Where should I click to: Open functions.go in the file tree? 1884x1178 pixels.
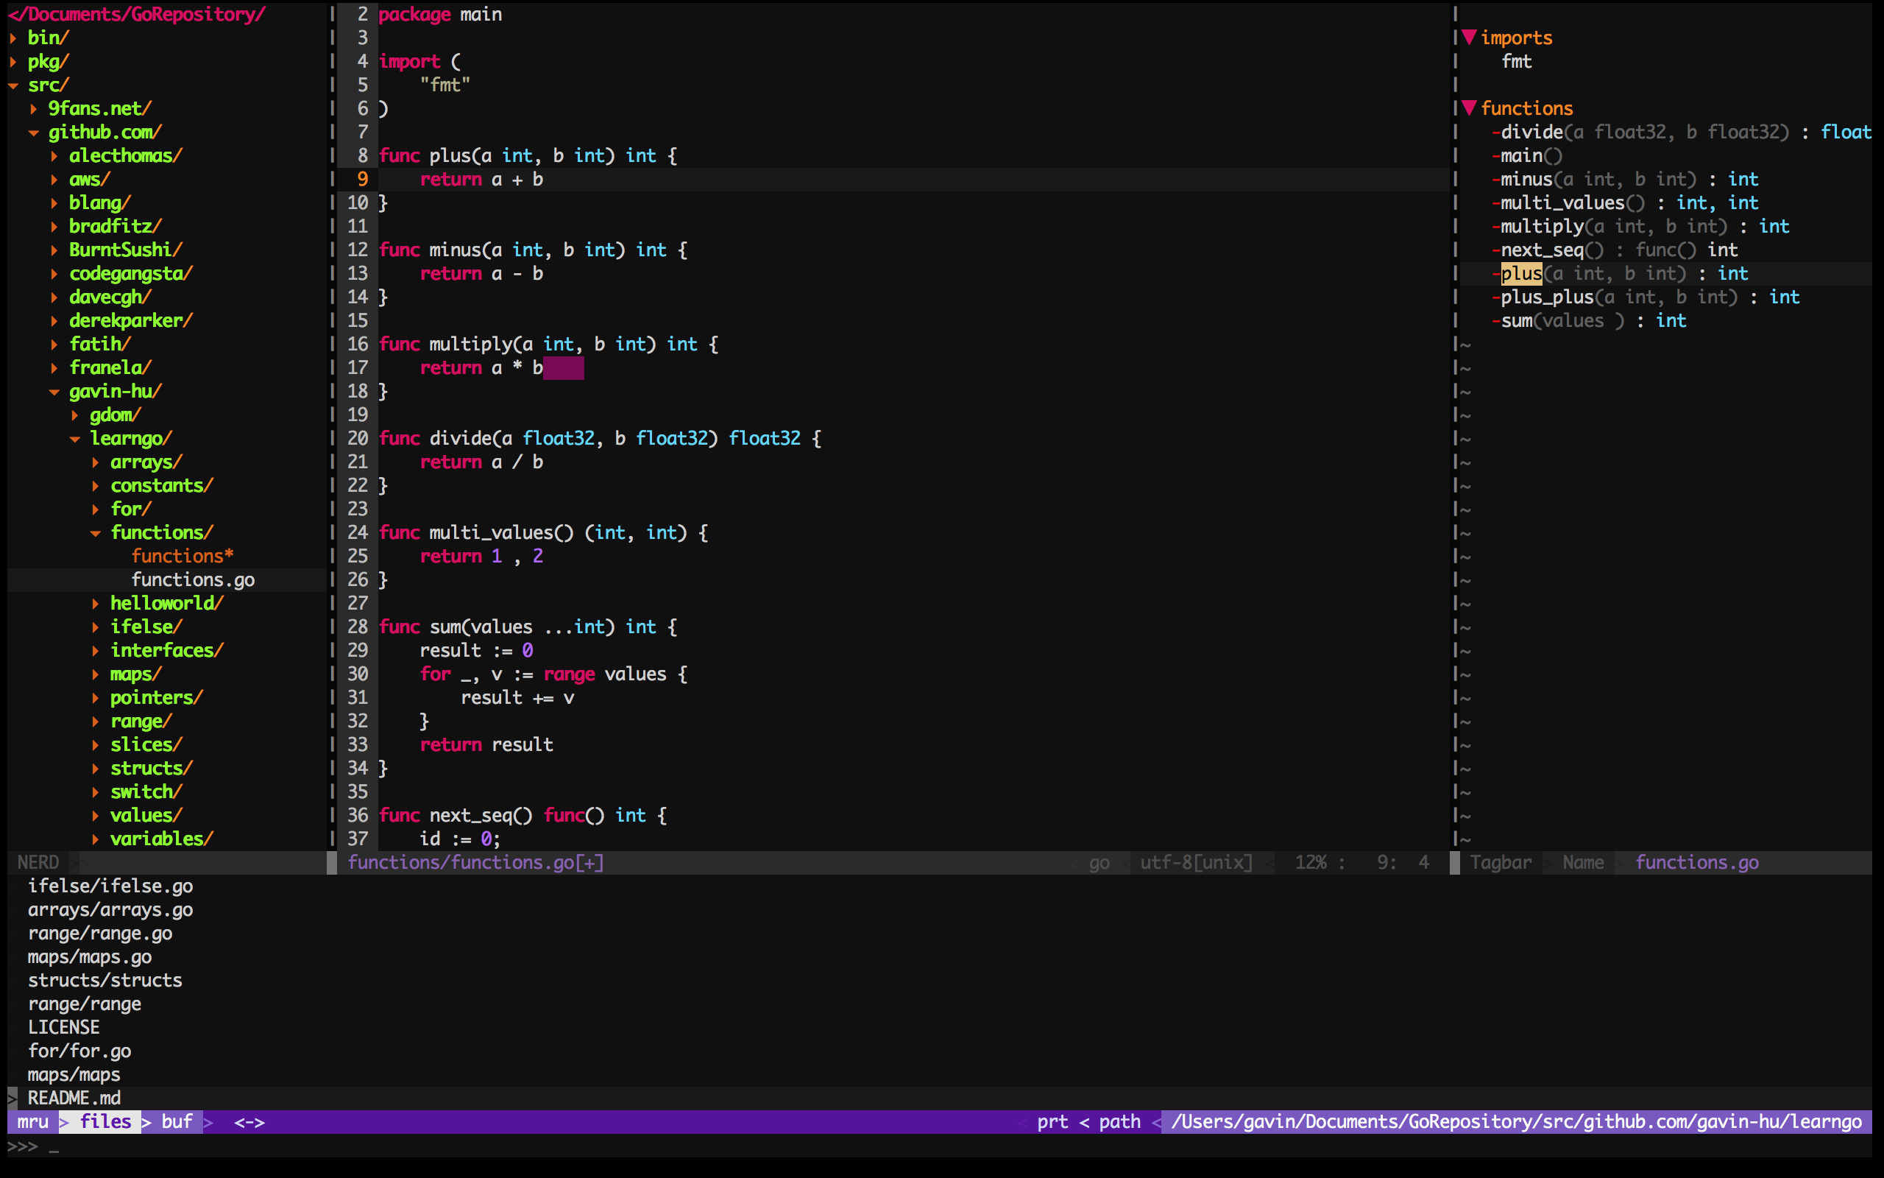tap(192, 579)
